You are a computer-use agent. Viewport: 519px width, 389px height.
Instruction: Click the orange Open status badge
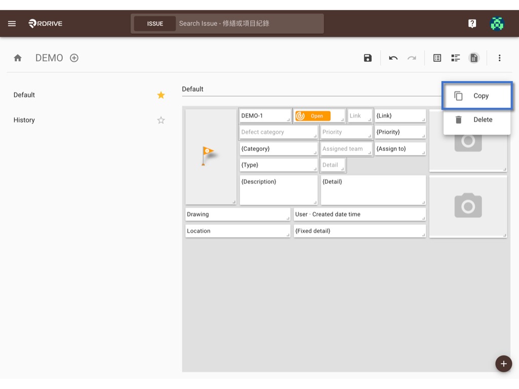pyautogui.click(x=313, y=116)
